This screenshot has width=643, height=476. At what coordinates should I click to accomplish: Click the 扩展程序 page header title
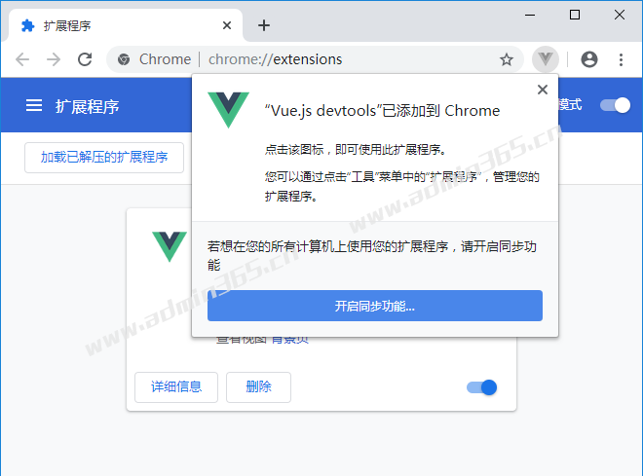[x=88, y=106]
